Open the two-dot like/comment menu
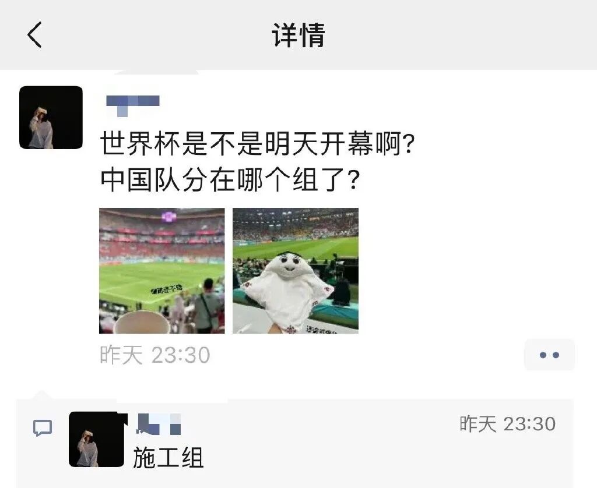The image size is (597, 488). click(549, 355)
